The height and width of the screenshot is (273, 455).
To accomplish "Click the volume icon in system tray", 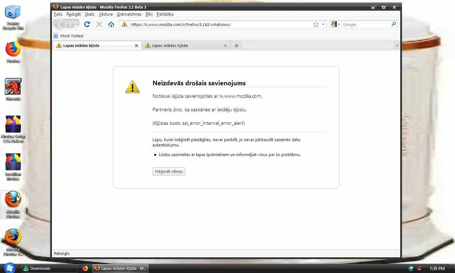I will click(419, 268).
